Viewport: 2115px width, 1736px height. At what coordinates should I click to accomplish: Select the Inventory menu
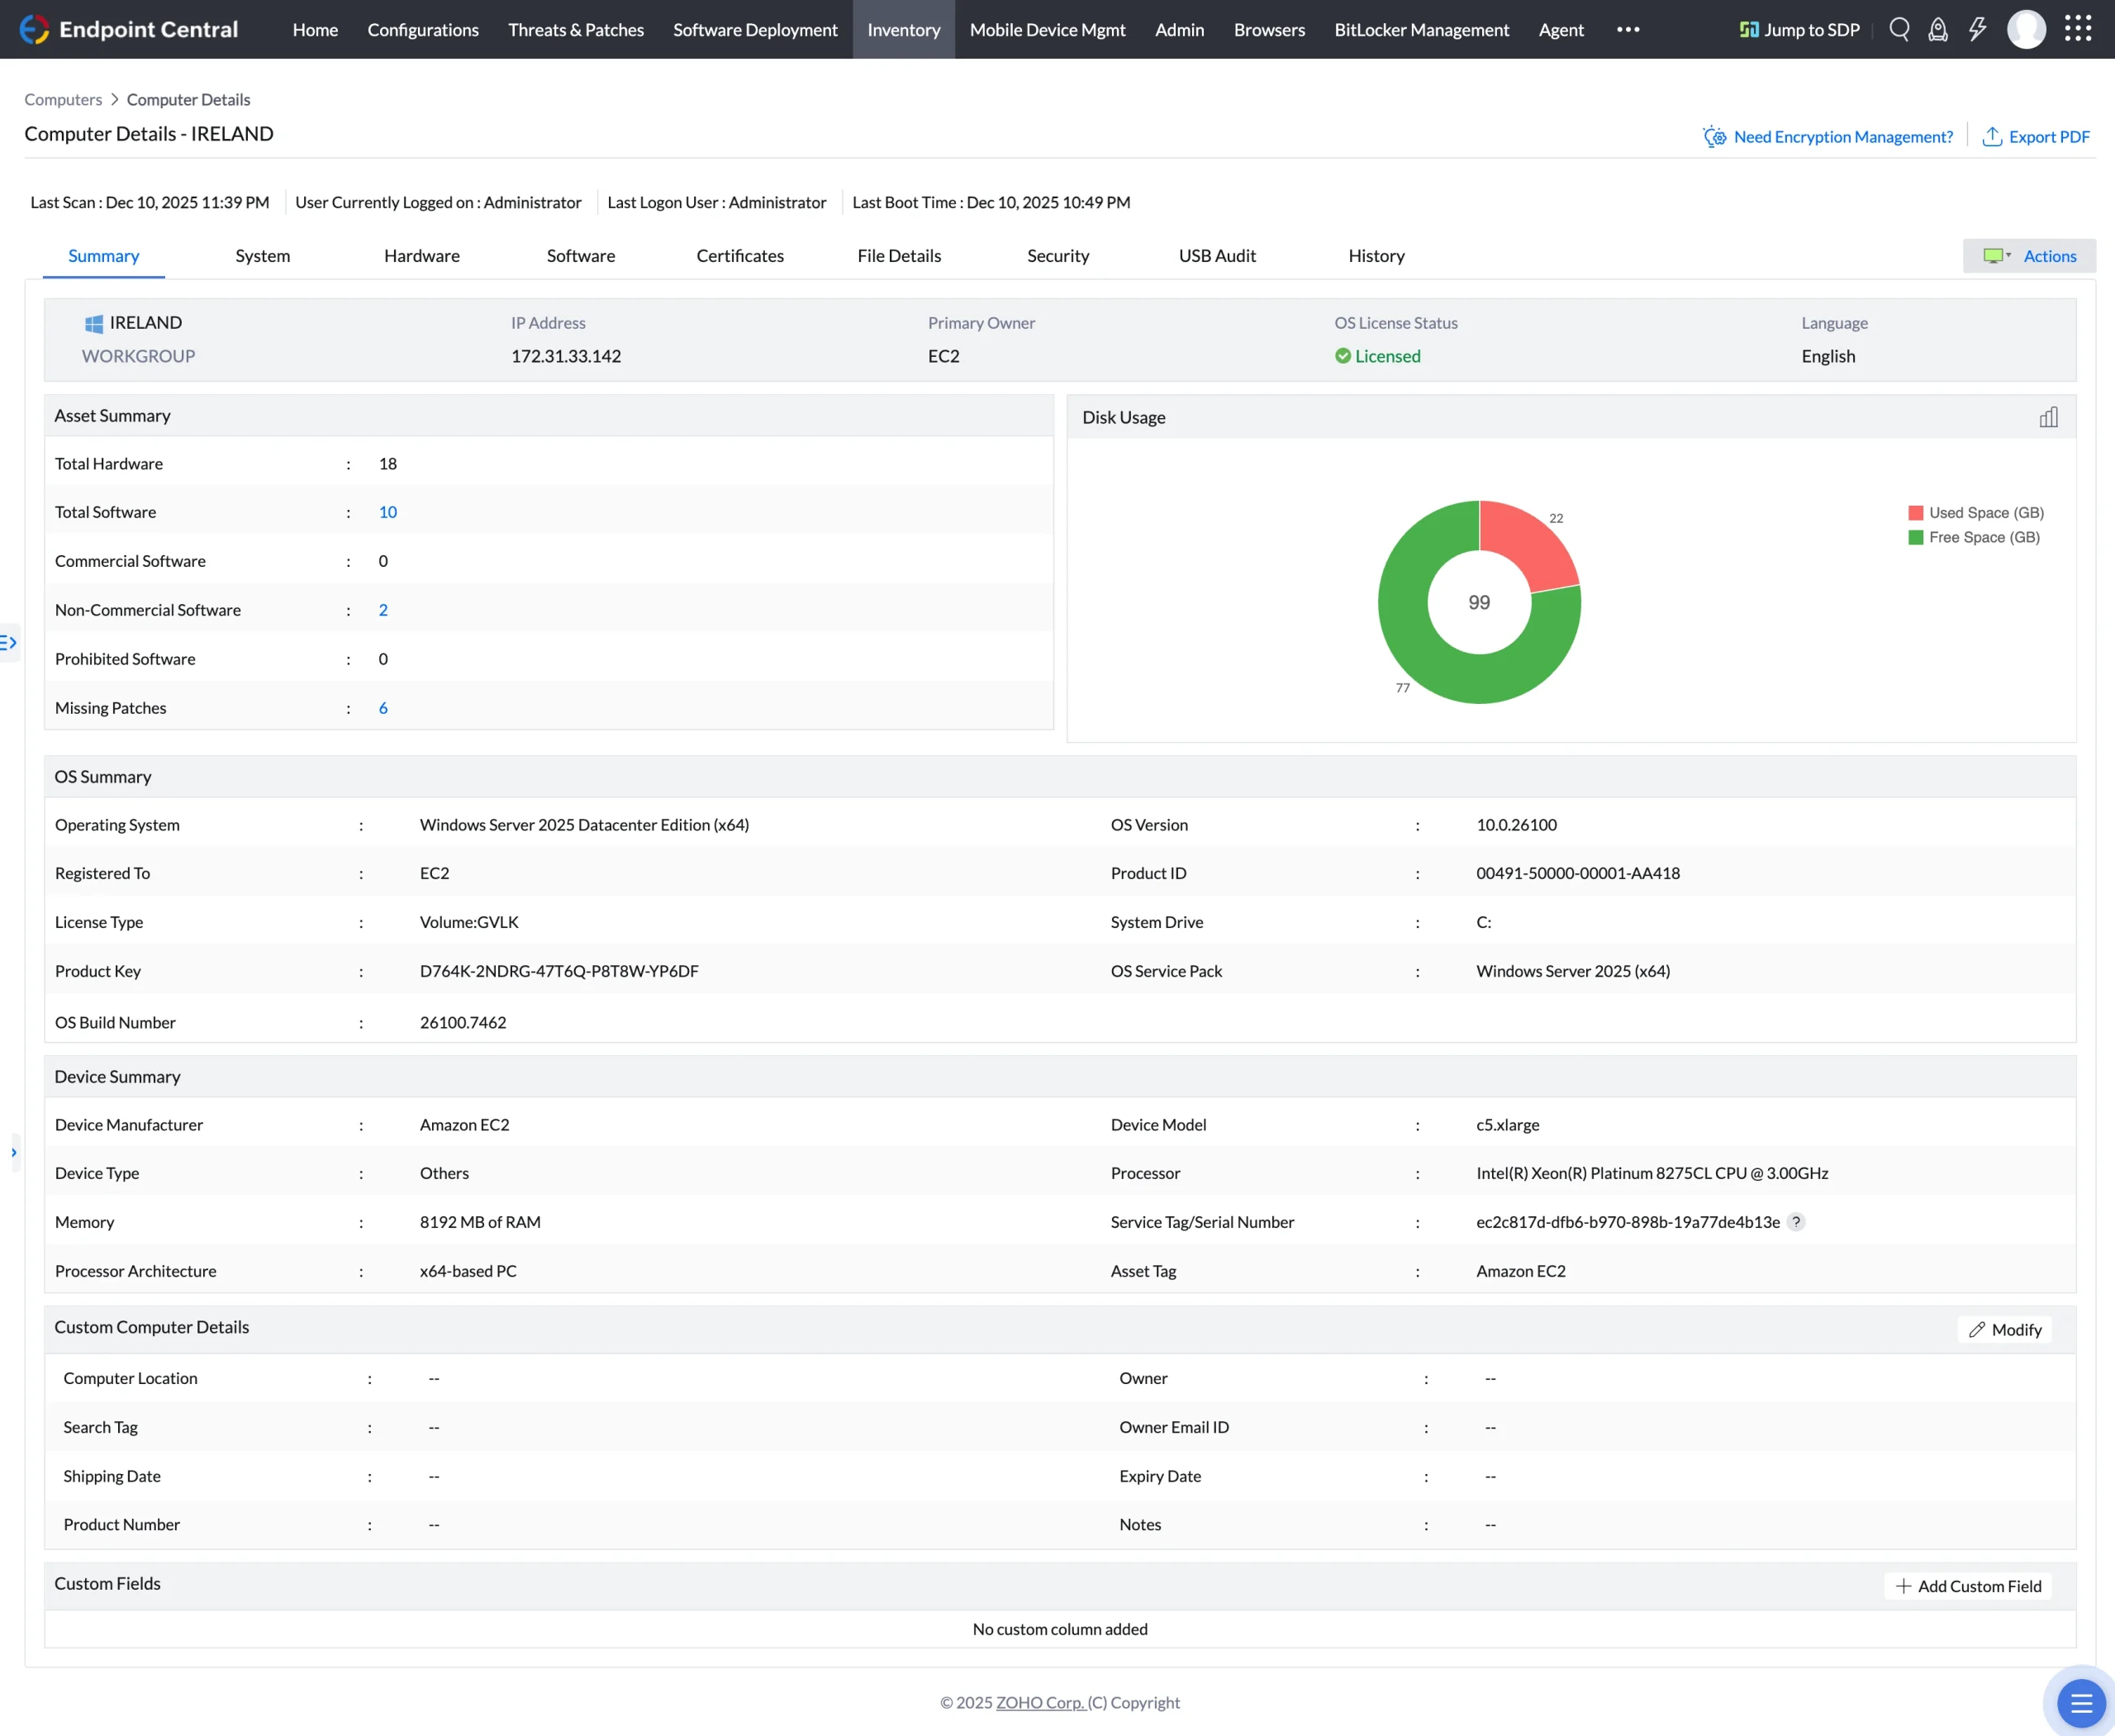pyautogui.click(x=904, y=30)
